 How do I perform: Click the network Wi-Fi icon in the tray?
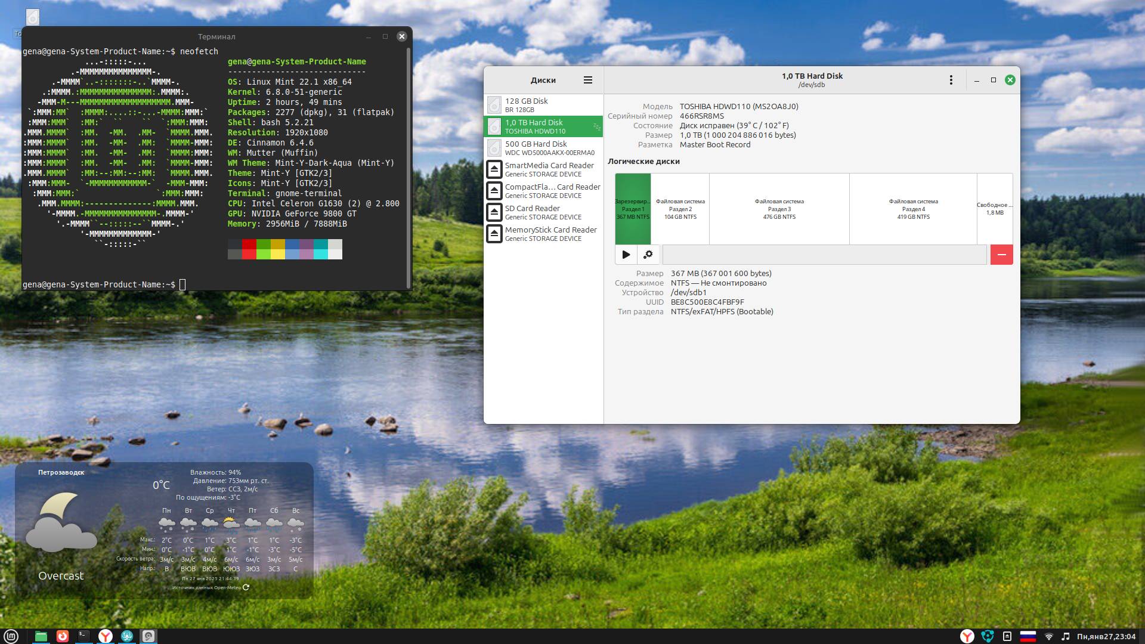[1048, 636]
